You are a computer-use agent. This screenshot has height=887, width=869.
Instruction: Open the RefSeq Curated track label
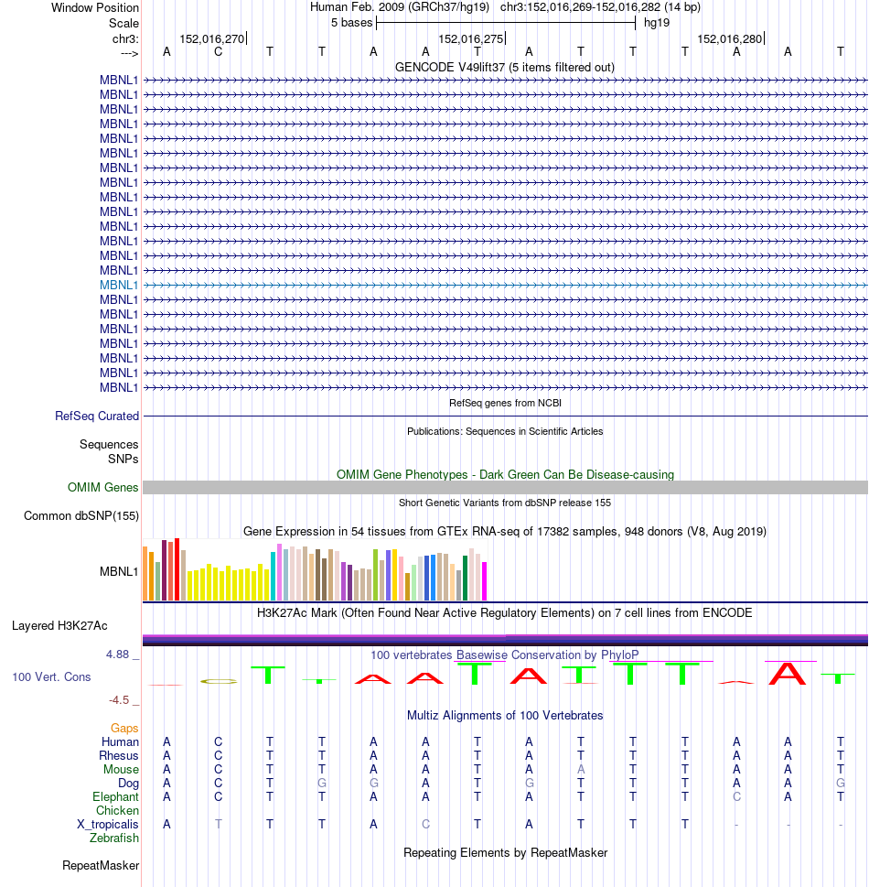[97, 416]
